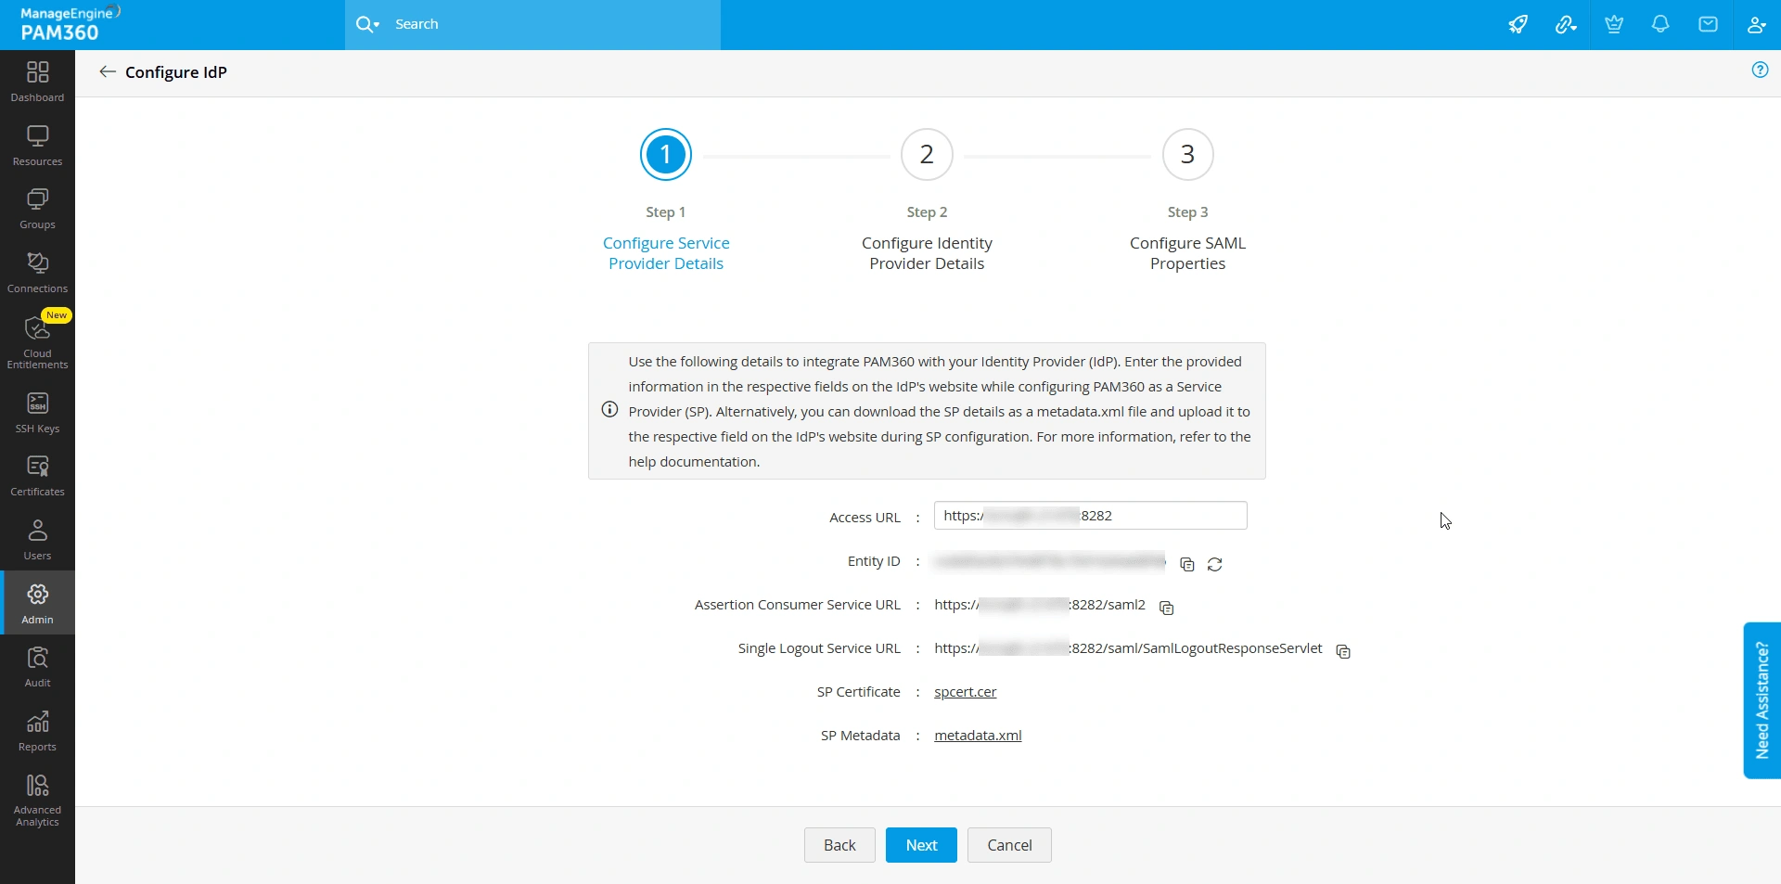The width and height of the screenshot is (1781, 884).
Task: Open the mail envelope icon
Action: tap(1708, 24)
